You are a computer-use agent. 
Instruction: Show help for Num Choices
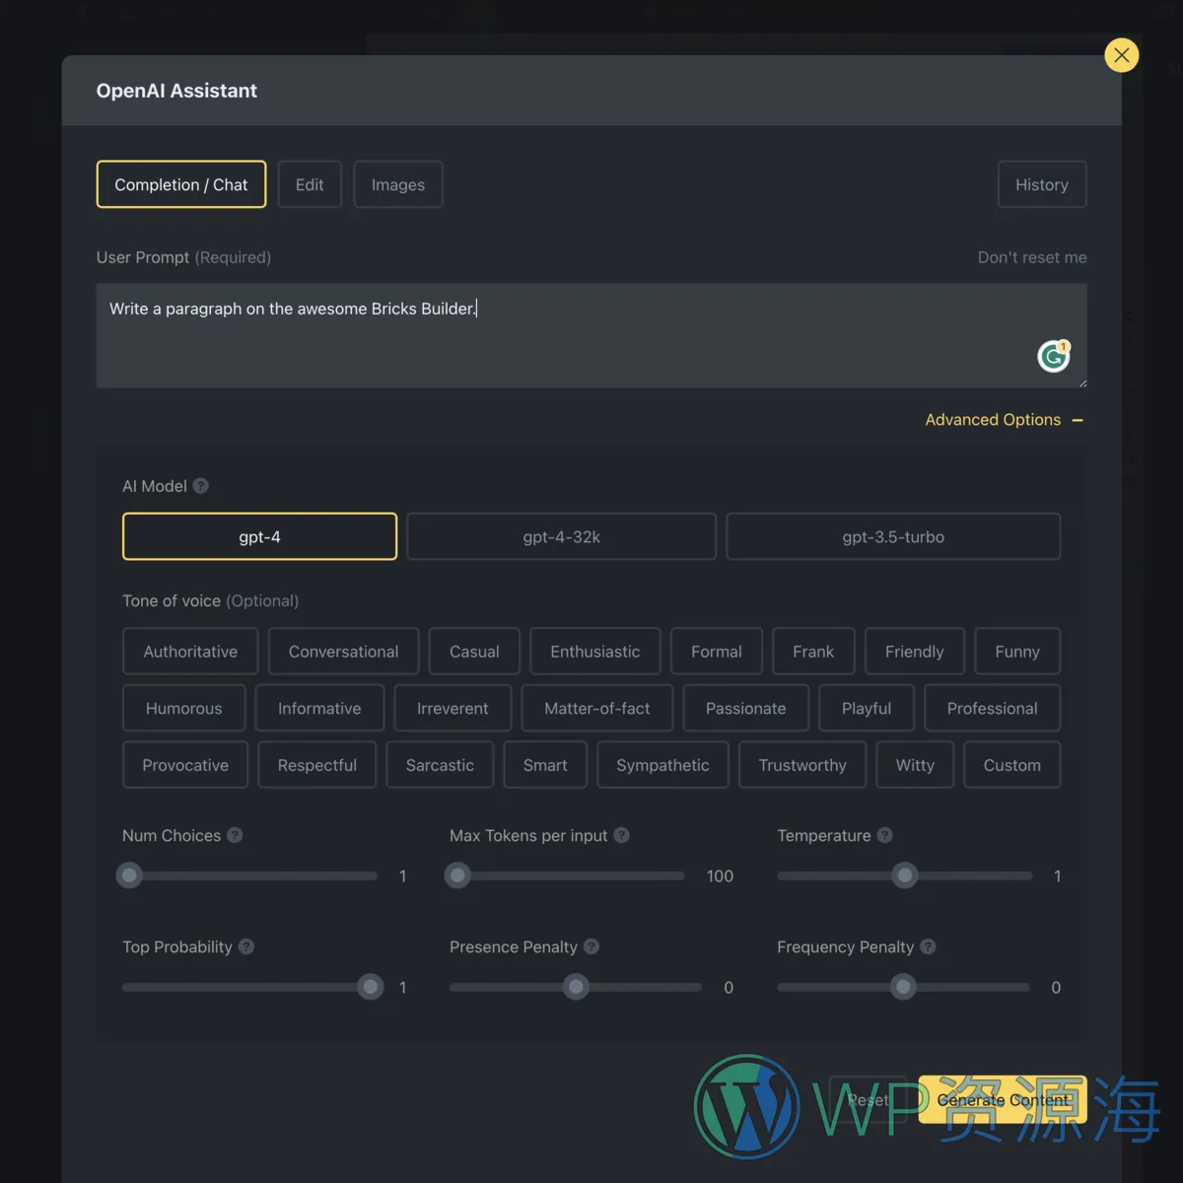click(x=235, y=835)
